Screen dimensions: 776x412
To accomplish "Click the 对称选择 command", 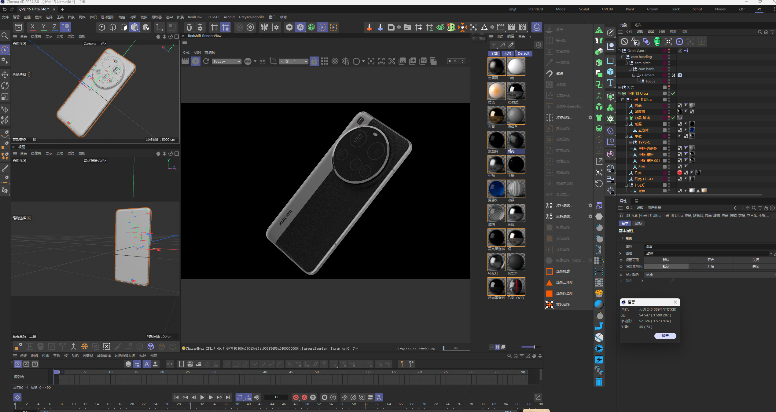I will (564, 117).
